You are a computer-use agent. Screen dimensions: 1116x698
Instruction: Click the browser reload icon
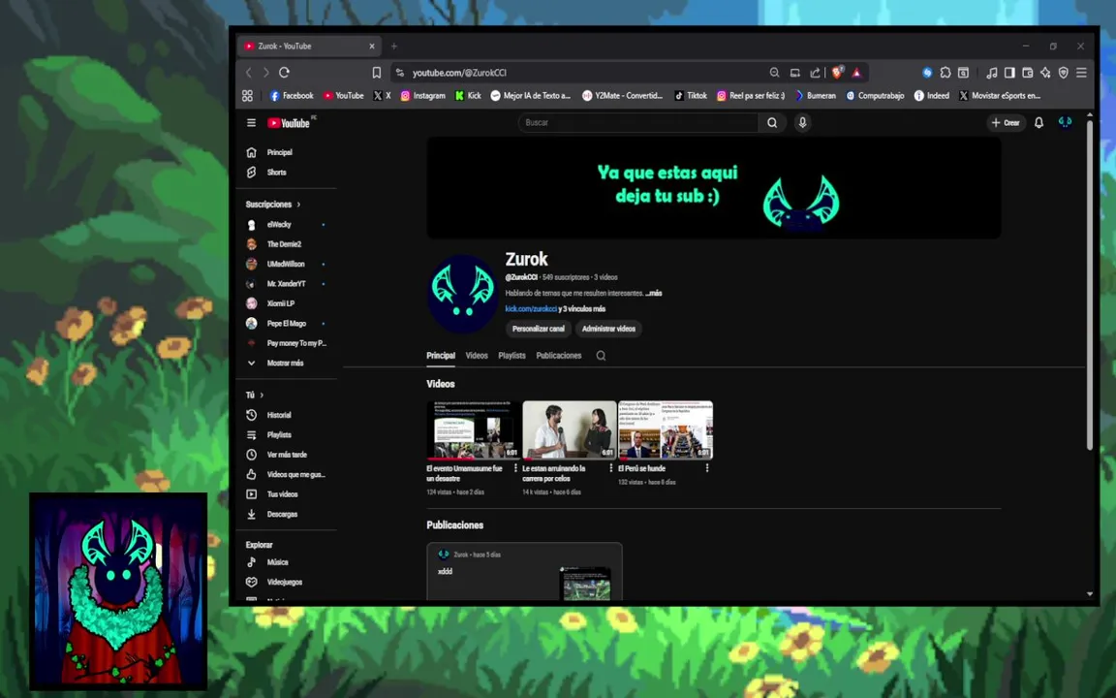point(284,73)
